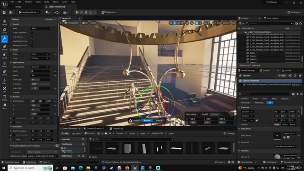Select Sphere (Instance) in Details component list
The width and height of the screenshot is (304, 171).
point(270,81)
